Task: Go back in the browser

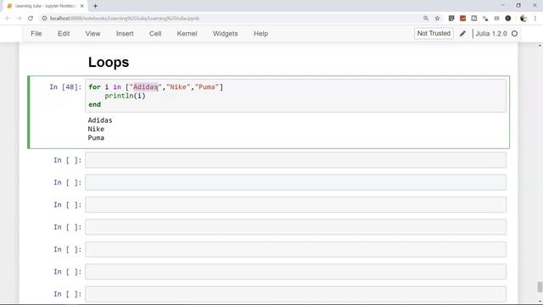Action: pos(8,19)
